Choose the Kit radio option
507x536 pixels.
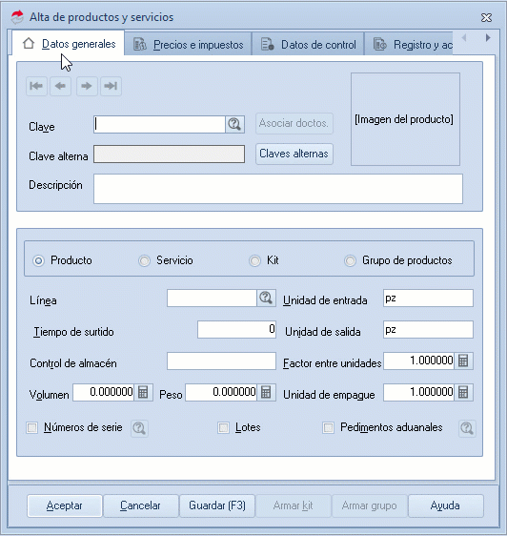tap(254, 260)
